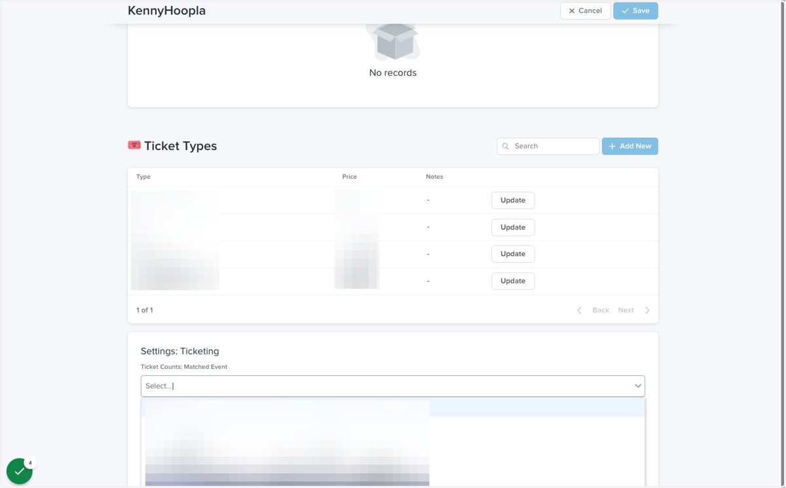Click the plus icon on Add New
The width and height of the screenshot is (786, 488).
tap(612, 146)
